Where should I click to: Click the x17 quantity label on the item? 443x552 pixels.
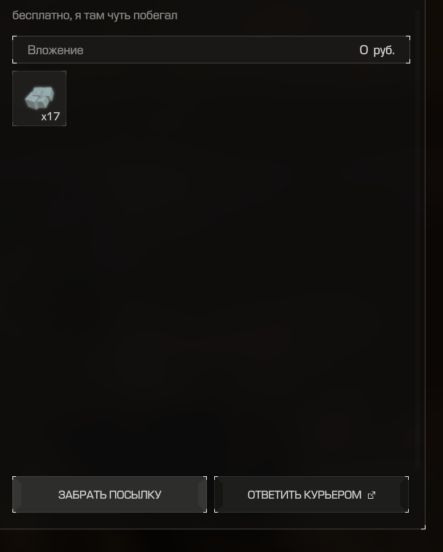[51, 117]
